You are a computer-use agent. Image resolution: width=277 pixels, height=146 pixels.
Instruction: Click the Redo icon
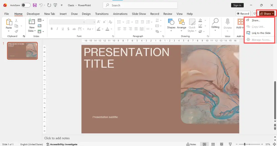coord(49,5)
